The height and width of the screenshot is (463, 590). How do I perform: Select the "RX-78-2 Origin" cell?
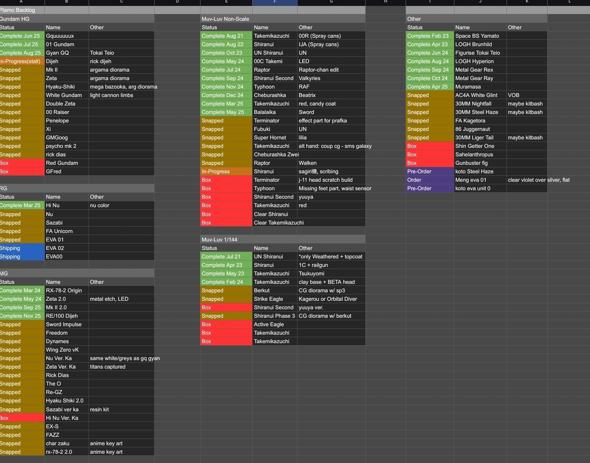pyautogui.click(x=67, y=291)
